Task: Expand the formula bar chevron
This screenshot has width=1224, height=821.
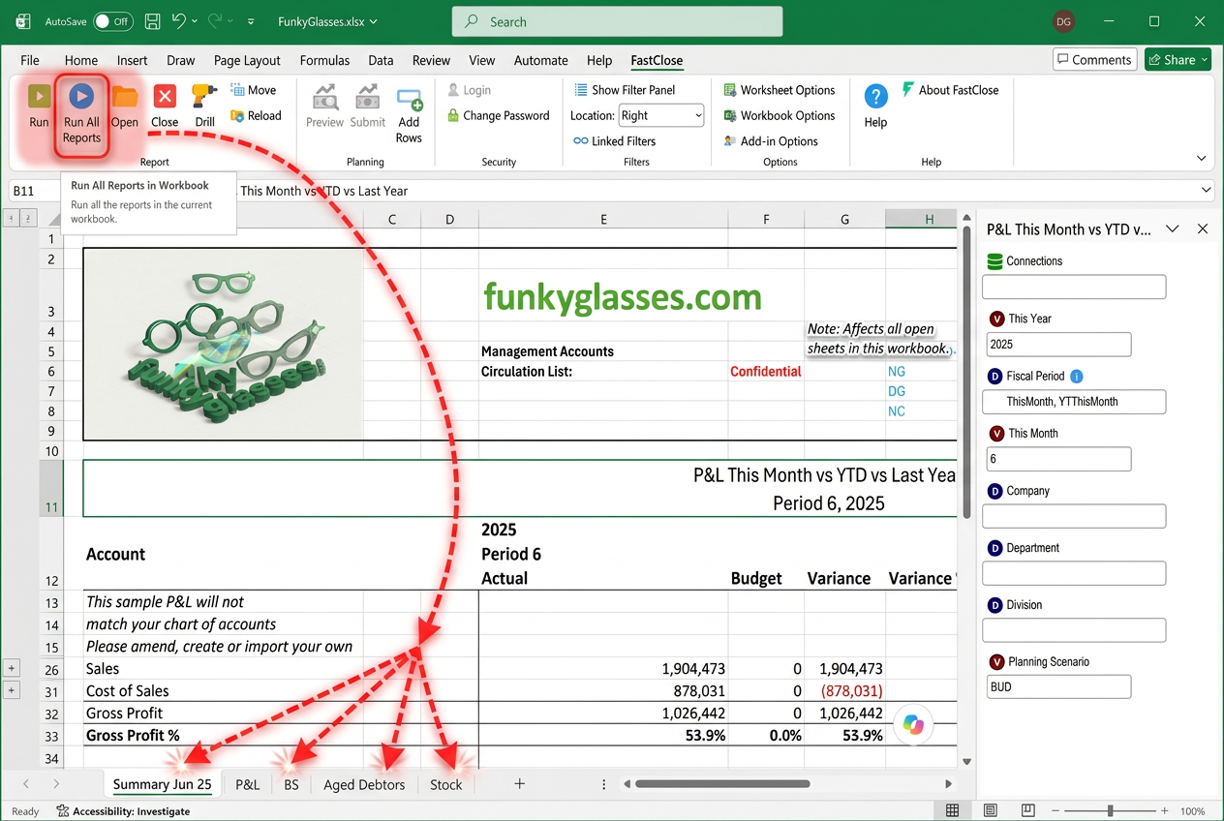Action: click(1206, 191)
